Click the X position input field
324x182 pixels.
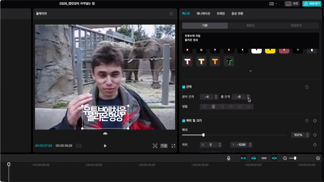pos(209,145)
